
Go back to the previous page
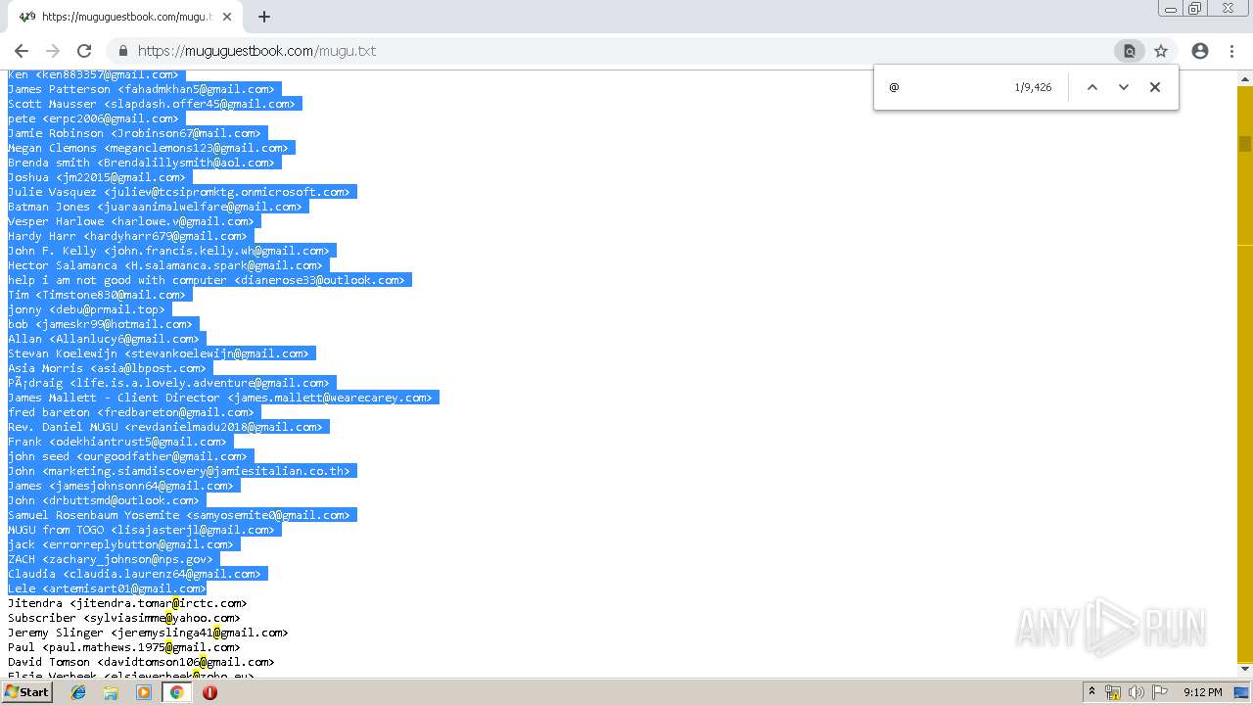click(x=22, y=51)
